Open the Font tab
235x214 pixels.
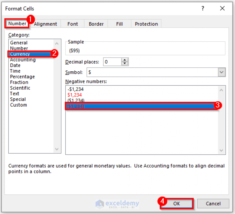click(x=73, y=24)
